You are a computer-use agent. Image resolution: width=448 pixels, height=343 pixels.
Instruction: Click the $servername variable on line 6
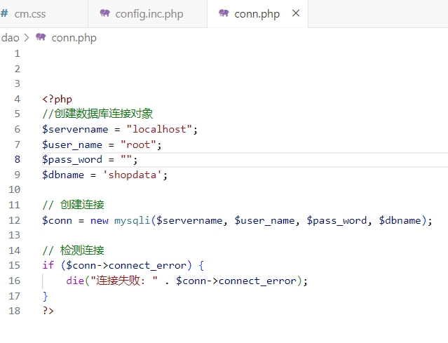click(x=75, y=129)
